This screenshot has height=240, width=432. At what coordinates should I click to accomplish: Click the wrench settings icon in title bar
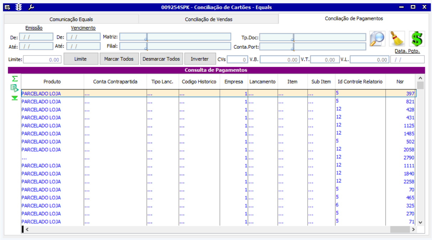[x=31, y=7]
